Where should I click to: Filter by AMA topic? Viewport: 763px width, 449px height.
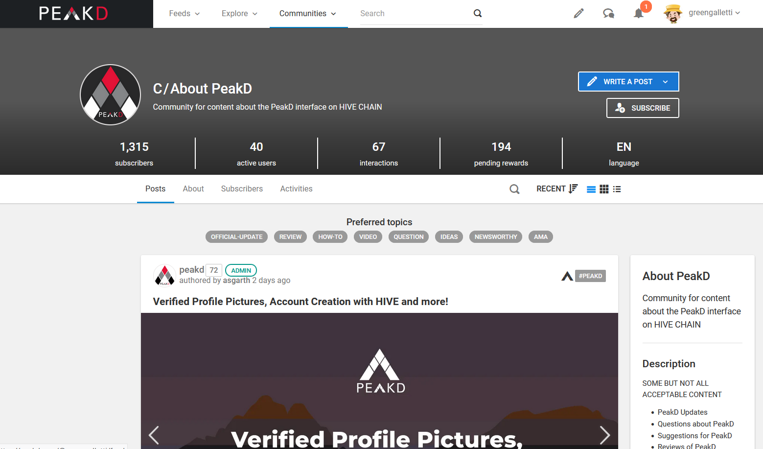541,237
